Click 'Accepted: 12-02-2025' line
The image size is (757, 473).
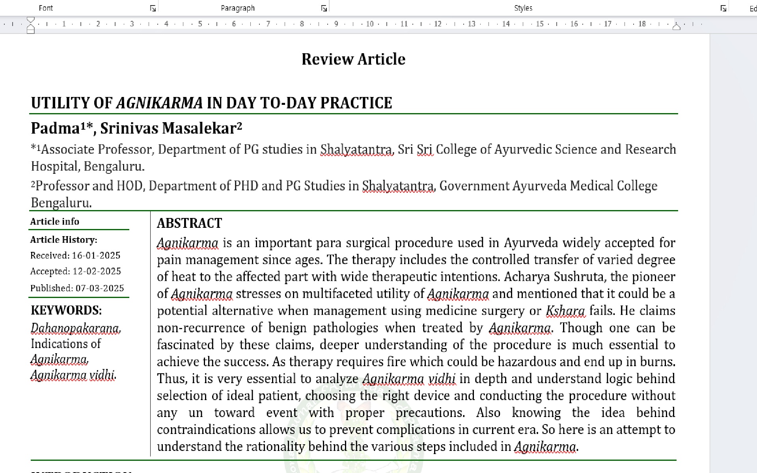click(x=76, y=271)
